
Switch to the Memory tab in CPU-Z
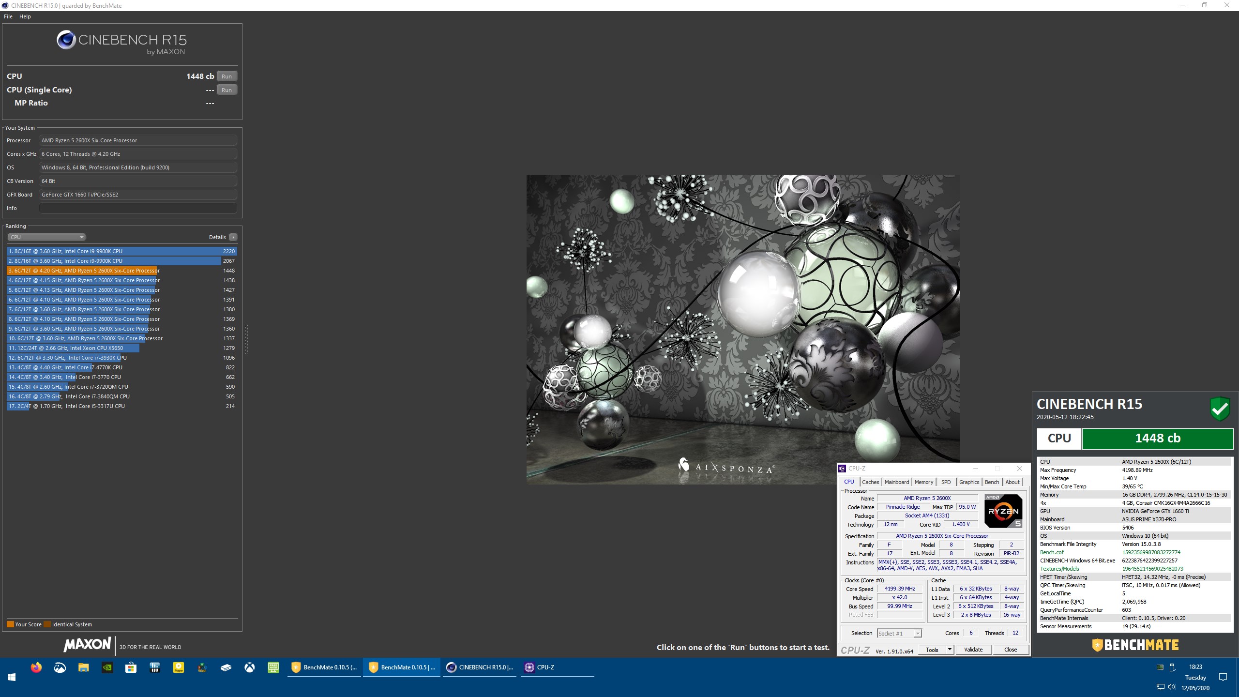click(x=923, y=482)
